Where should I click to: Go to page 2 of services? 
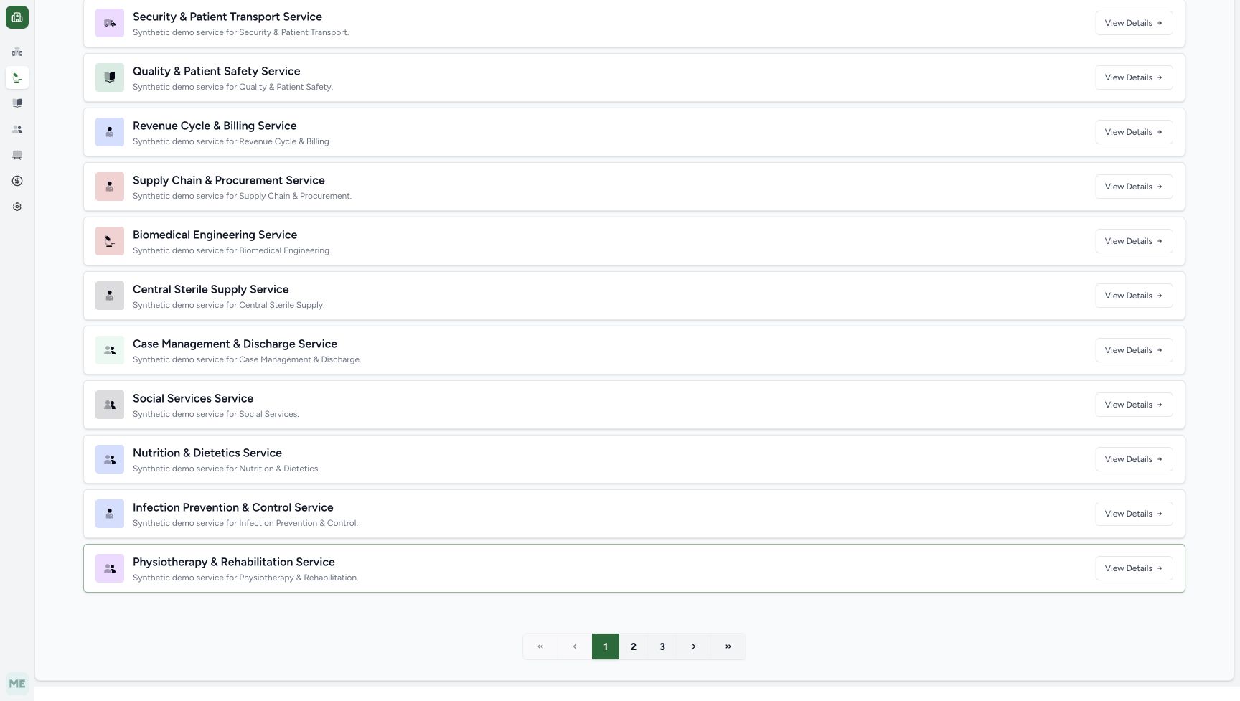tap(634, 646)
